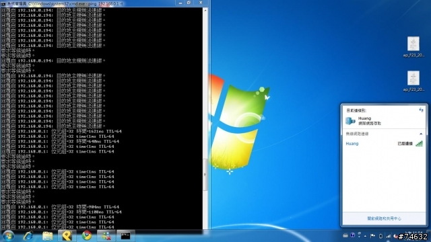Click the ping reply line showing 640ms
The width and height of the screenshot is (431, 242).
[60, 142]
